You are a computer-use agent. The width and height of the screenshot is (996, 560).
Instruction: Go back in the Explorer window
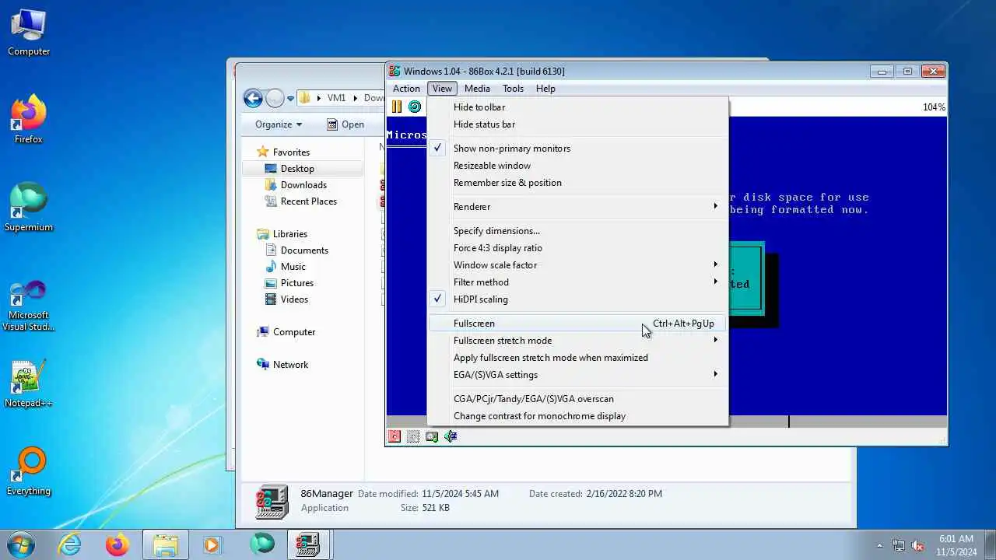point(252,98)
